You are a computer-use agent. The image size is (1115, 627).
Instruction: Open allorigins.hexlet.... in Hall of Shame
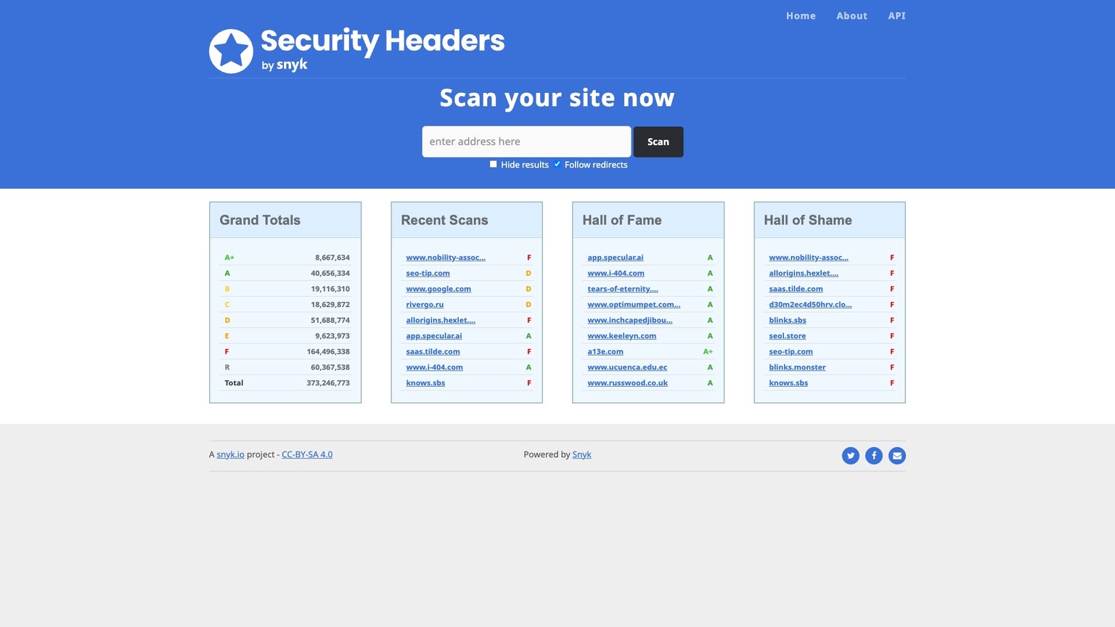(x=804, y=274)
